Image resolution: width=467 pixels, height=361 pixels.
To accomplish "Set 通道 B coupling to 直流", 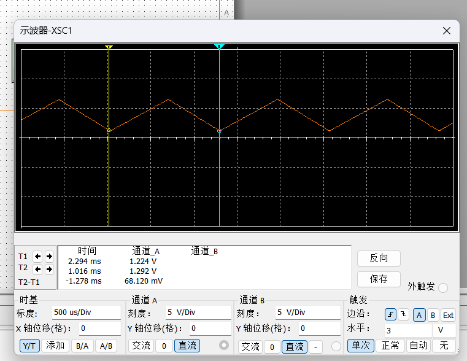I will 295,347.
